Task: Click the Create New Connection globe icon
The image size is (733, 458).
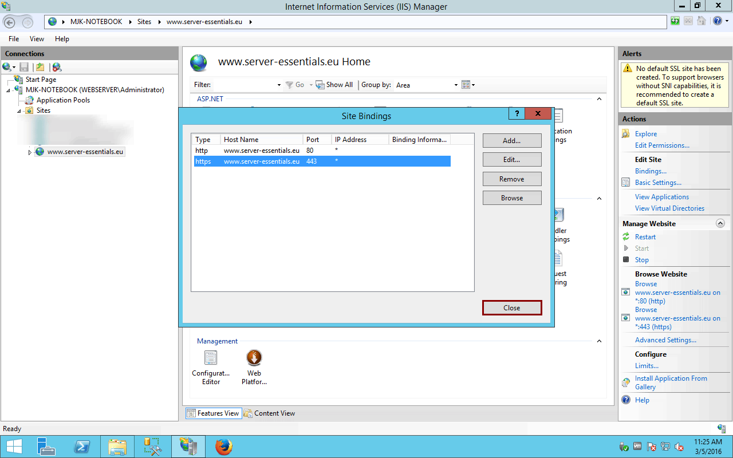Action: [x=7, y=67]
